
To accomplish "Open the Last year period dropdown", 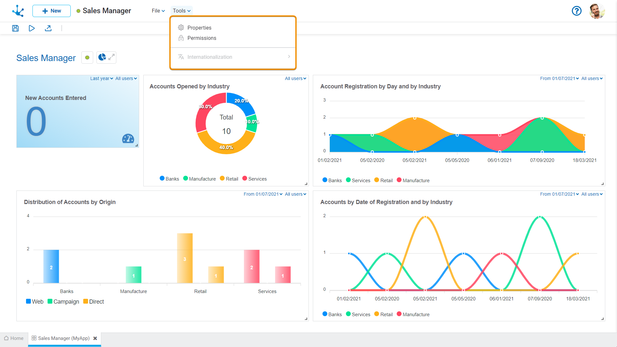I will pyautogui.click(x=102, y=78).
